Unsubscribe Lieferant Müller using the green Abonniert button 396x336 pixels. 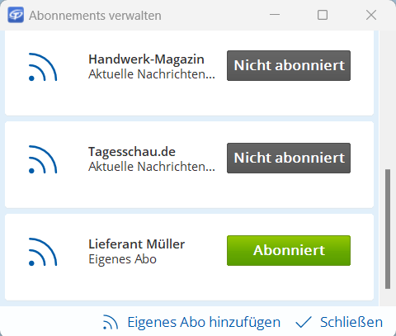click(x=289, y=250)
